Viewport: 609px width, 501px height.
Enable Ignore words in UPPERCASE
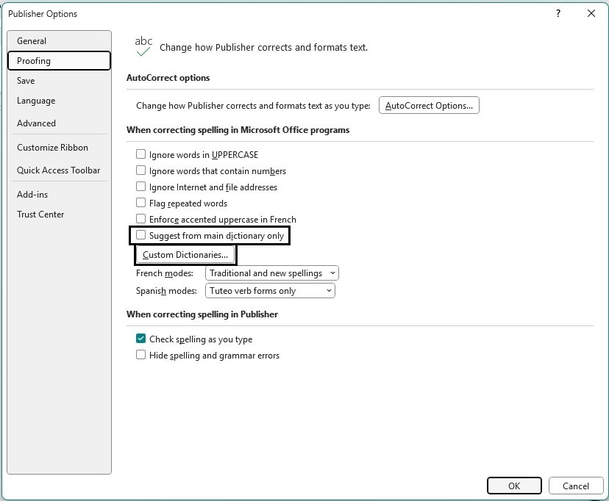tap(141, 155)
